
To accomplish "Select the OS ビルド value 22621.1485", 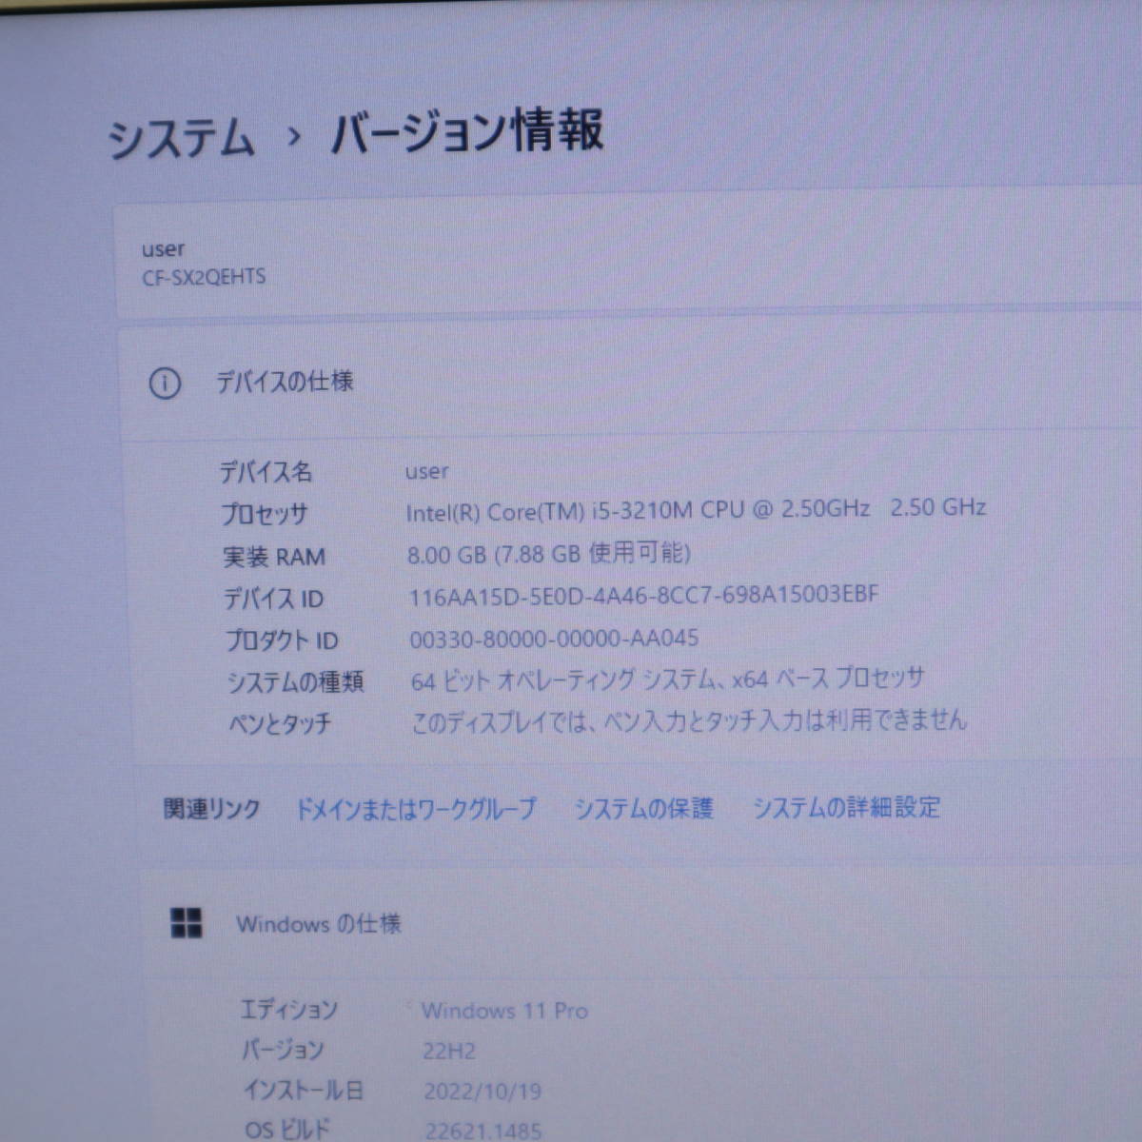I will click(483, 1131).
